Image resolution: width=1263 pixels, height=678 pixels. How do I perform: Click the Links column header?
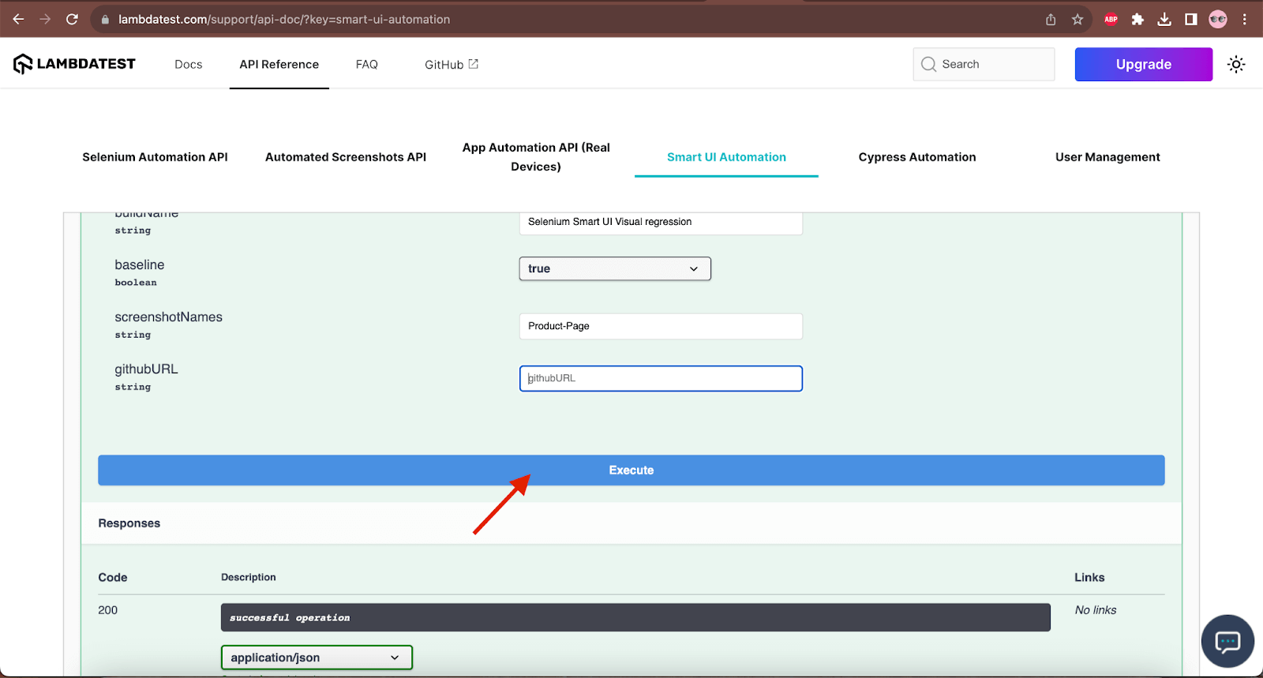coord(1089,578)
